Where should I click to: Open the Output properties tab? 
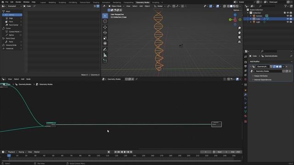click(x=246, y=66)
